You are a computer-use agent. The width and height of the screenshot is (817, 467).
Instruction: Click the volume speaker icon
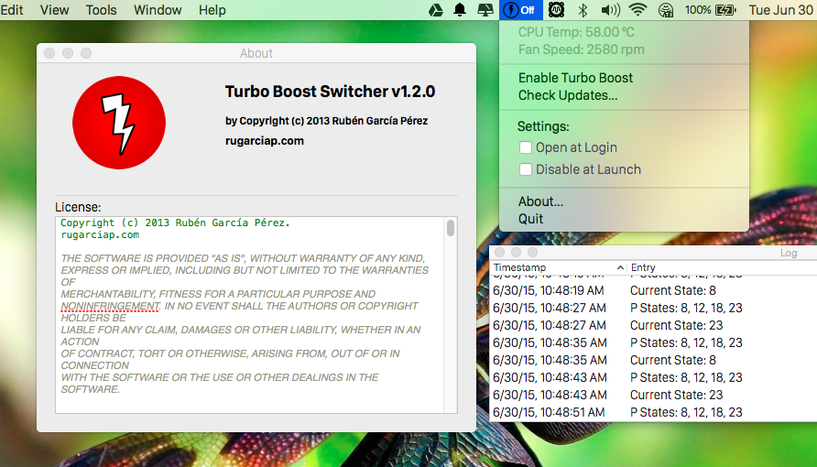(610, 10)
